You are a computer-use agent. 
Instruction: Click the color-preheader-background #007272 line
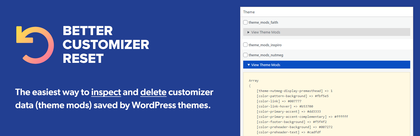tap(294, 127)
